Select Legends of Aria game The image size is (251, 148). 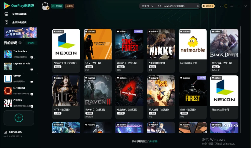click(x=18, y=66)
